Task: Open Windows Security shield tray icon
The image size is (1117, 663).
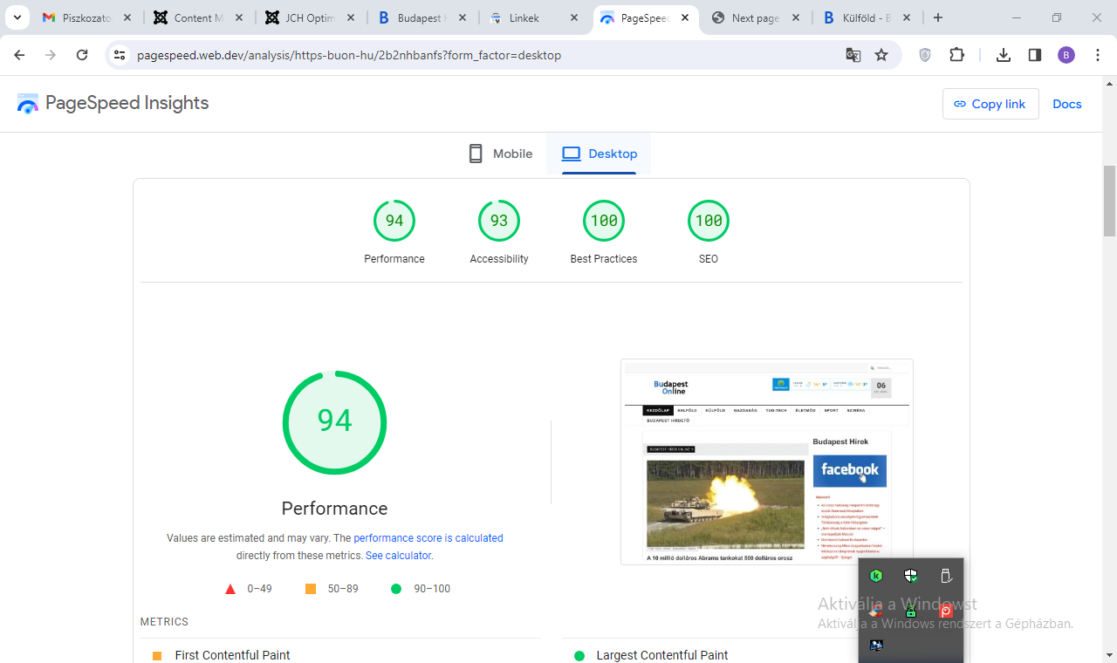Action: coord(911,576)
